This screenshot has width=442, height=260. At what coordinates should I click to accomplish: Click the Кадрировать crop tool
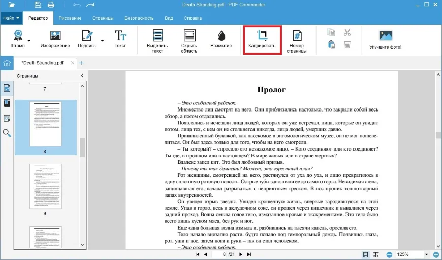(x=262, y=40)
